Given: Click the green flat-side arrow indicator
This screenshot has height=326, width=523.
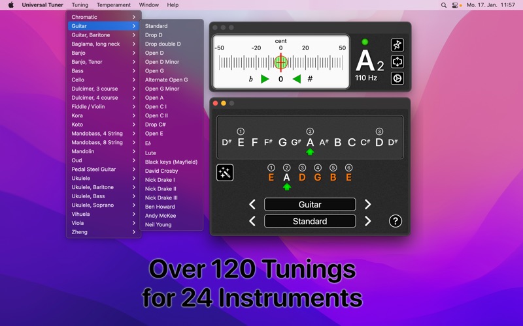Looking at the screenshot, I should click(265, 79).
